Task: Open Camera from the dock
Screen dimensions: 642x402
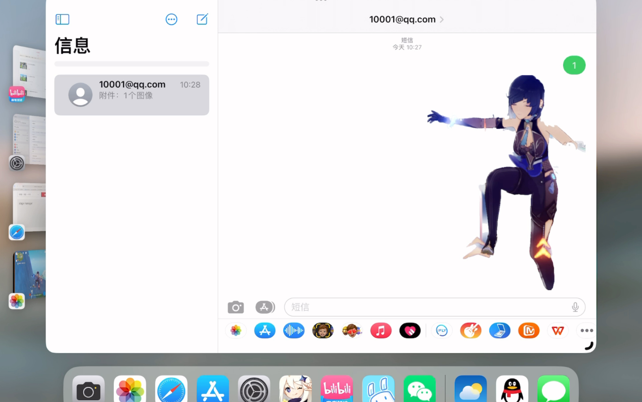Action: [x=88, y=389]
